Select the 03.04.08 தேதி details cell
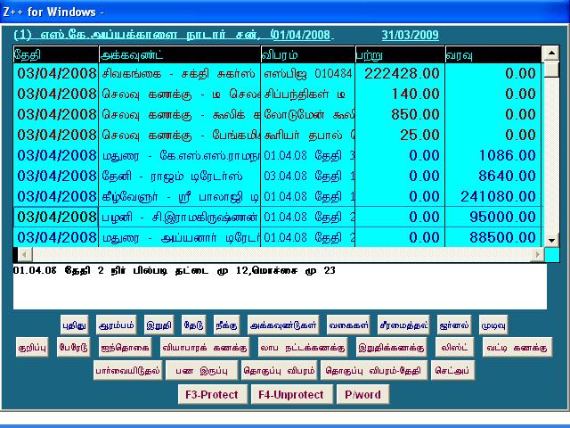The height and width of the screenshot is (428, 570). [x=308, y=176]
